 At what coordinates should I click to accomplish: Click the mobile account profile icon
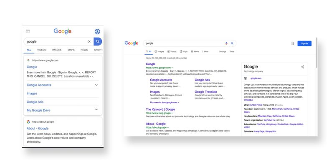click(x=97, y=31)
